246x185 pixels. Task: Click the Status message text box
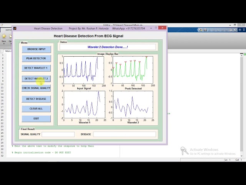(x=108, y=47)
